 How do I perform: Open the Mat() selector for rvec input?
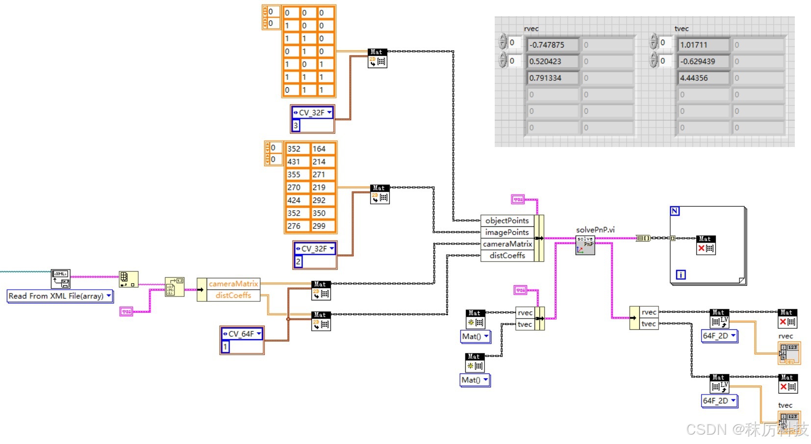475,336
